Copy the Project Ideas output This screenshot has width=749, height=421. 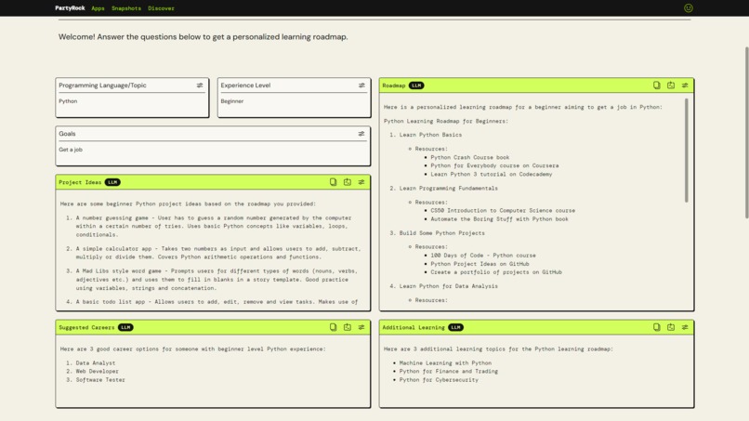[x=333, y=182]
